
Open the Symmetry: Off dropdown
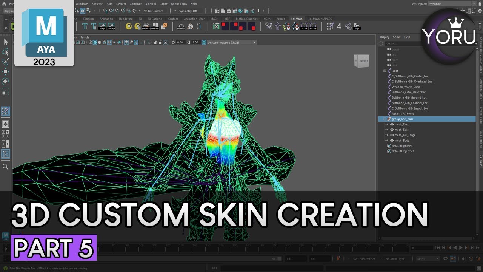(x=190, y=11)
